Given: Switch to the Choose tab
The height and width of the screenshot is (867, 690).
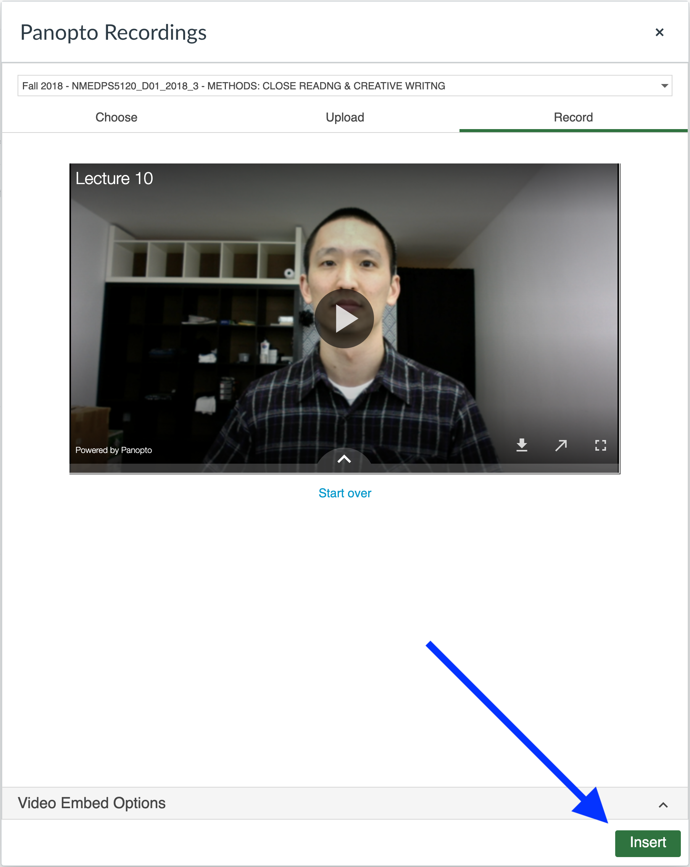Looking at the screenshot, I should pos(116,117).
